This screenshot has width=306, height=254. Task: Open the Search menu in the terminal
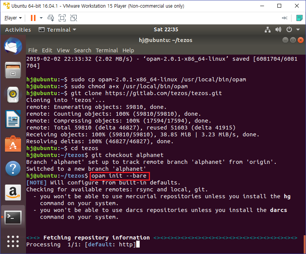pyautogui.click(x=82, y=50)
